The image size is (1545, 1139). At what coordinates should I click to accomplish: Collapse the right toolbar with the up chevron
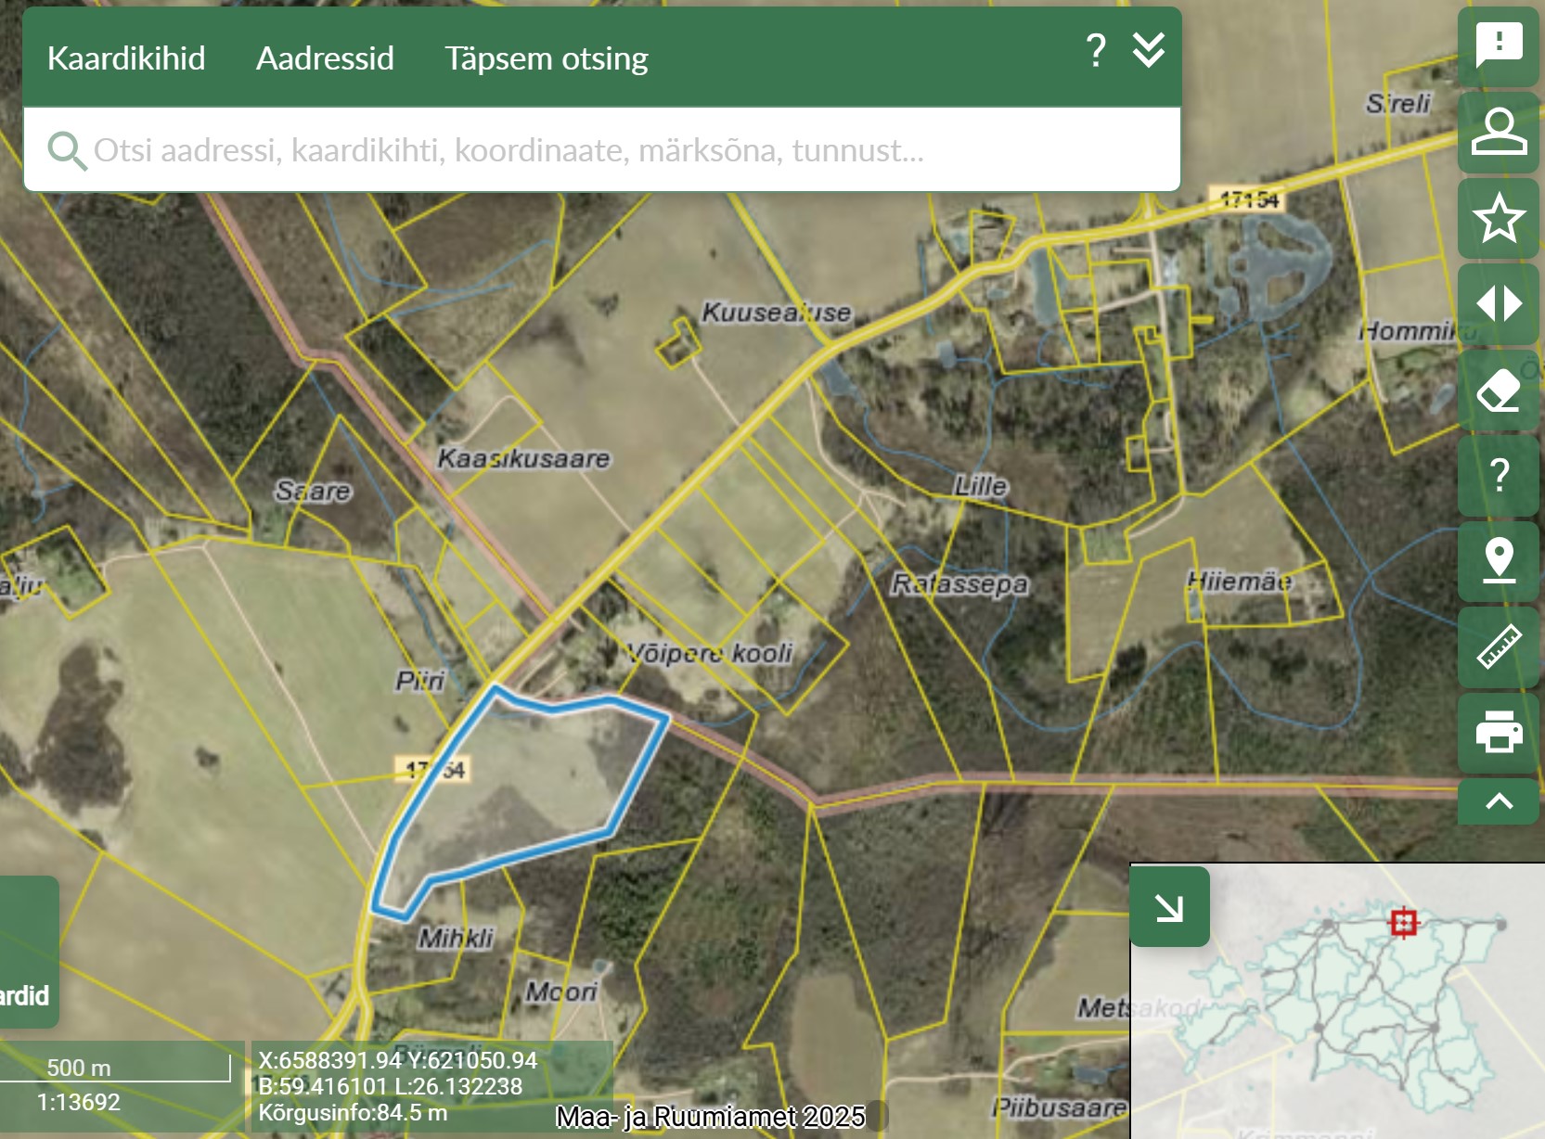tap(1499, 802)
